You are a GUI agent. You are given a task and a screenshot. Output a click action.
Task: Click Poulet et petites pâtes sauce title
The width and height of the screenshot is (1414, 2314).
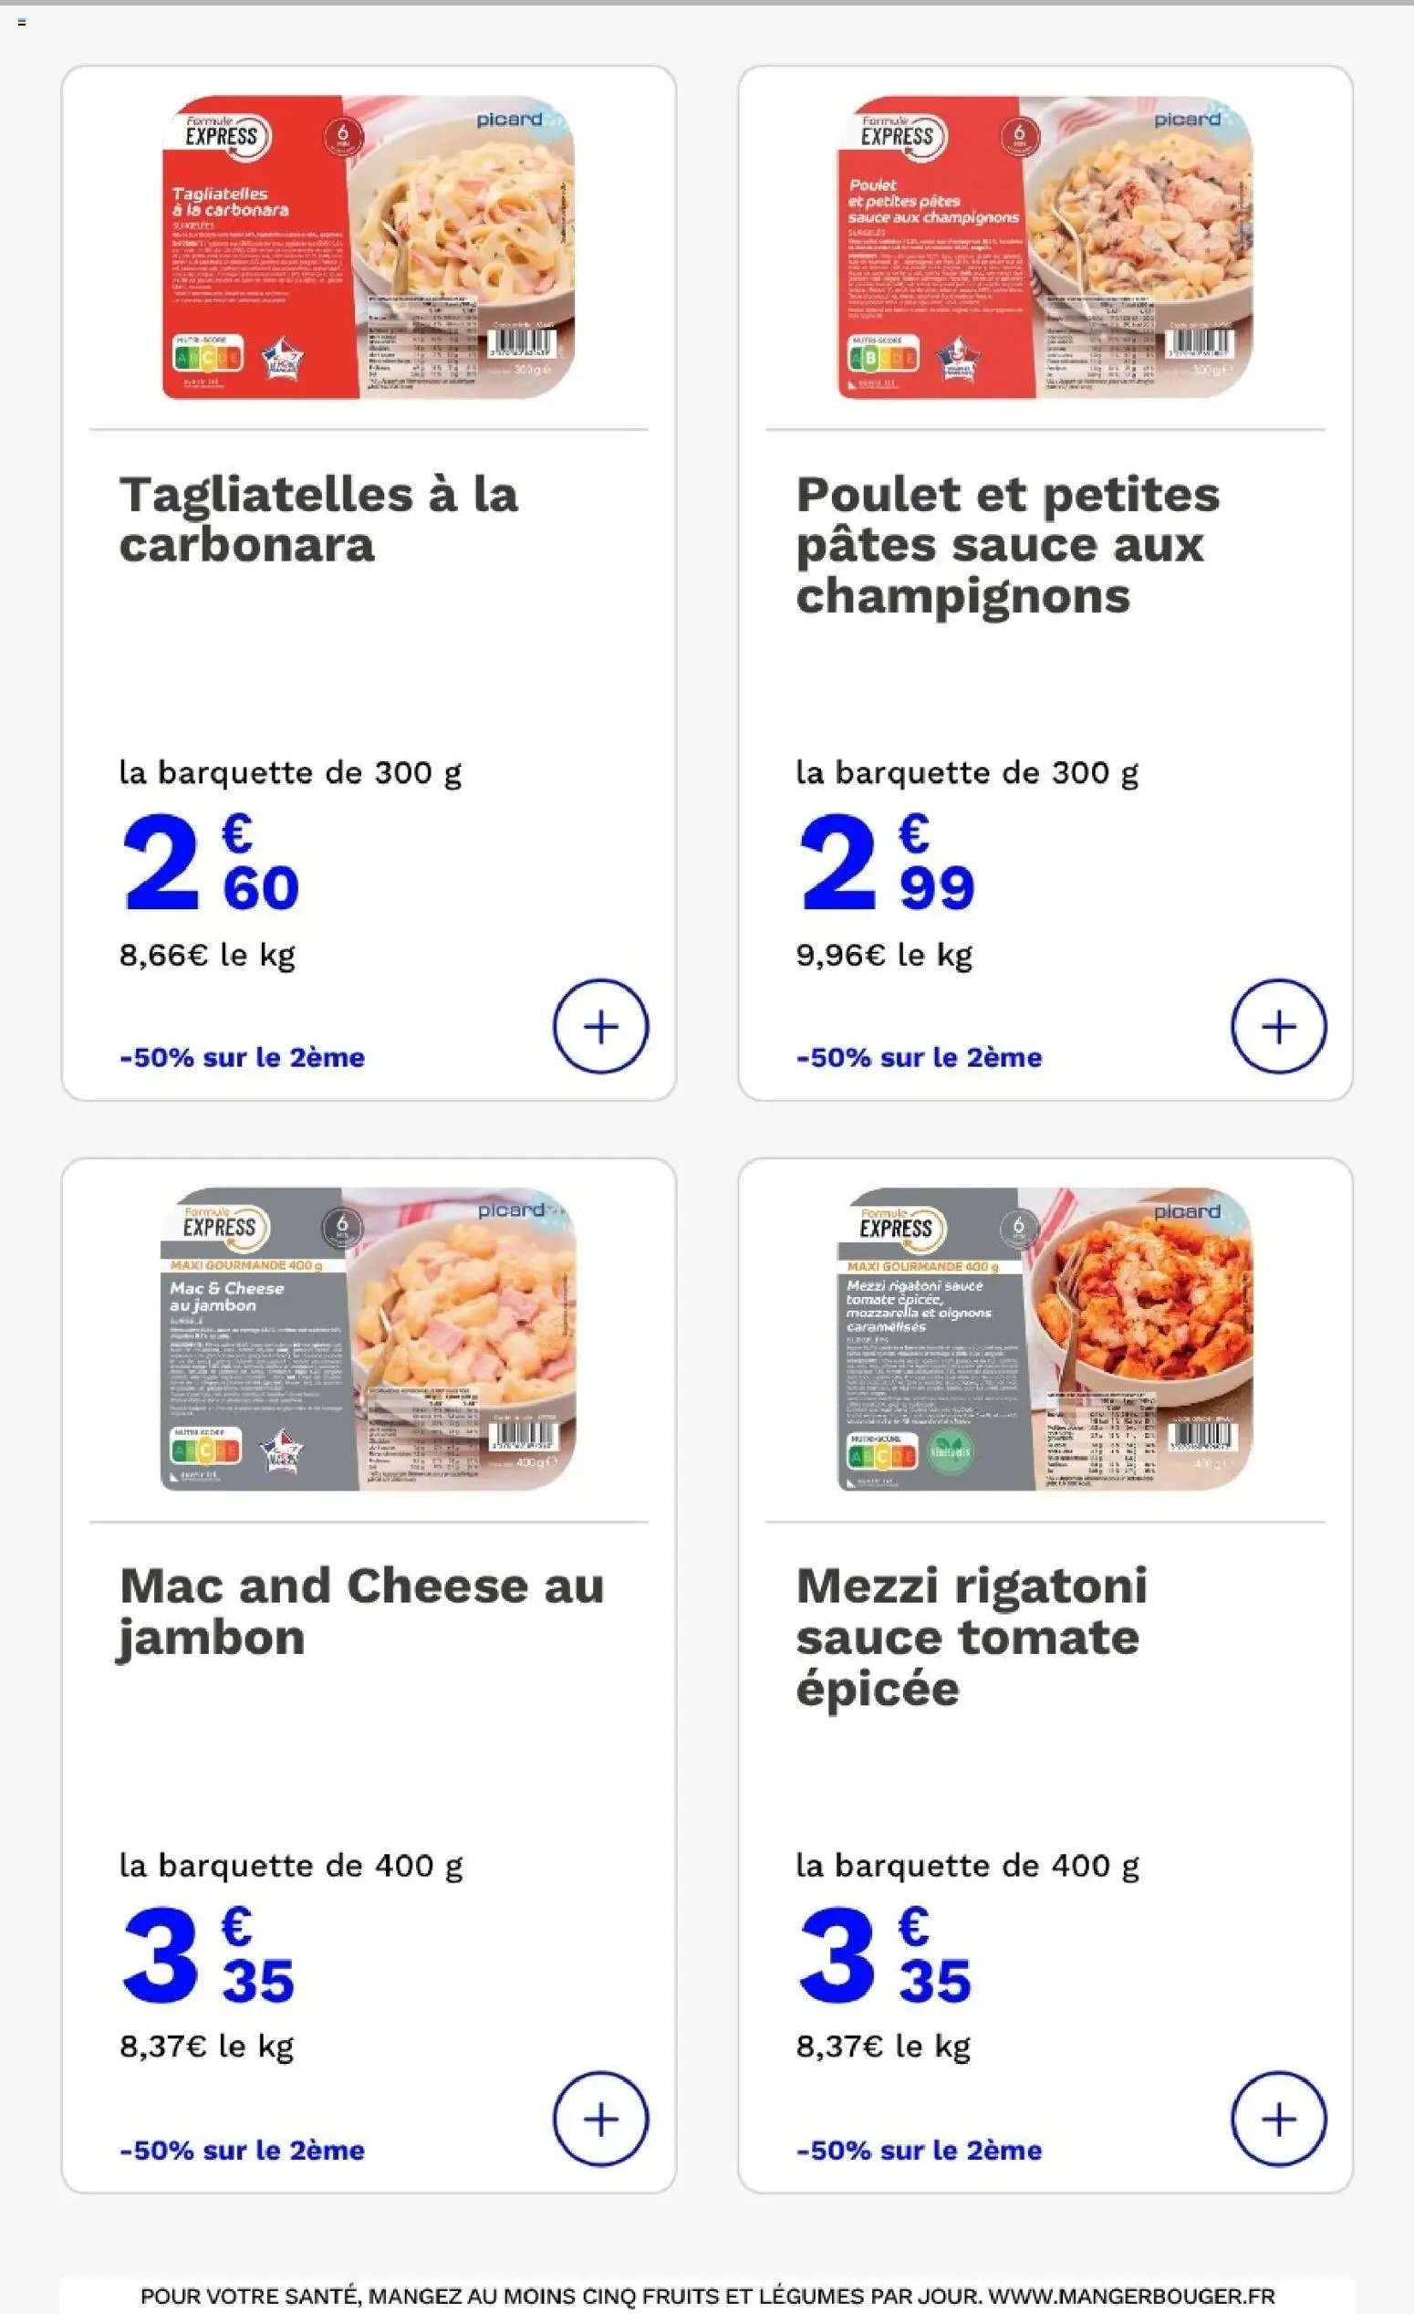click(1008, 545)
